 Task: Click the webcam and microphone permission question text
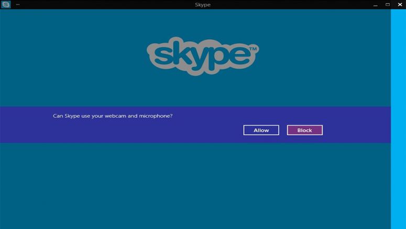click(113, 116)
